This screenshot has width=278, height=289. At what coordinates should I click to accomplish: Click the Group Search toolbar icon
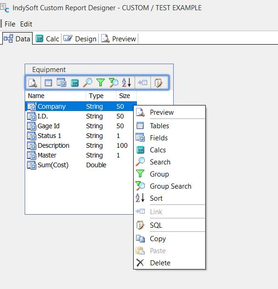pos(114,82)
